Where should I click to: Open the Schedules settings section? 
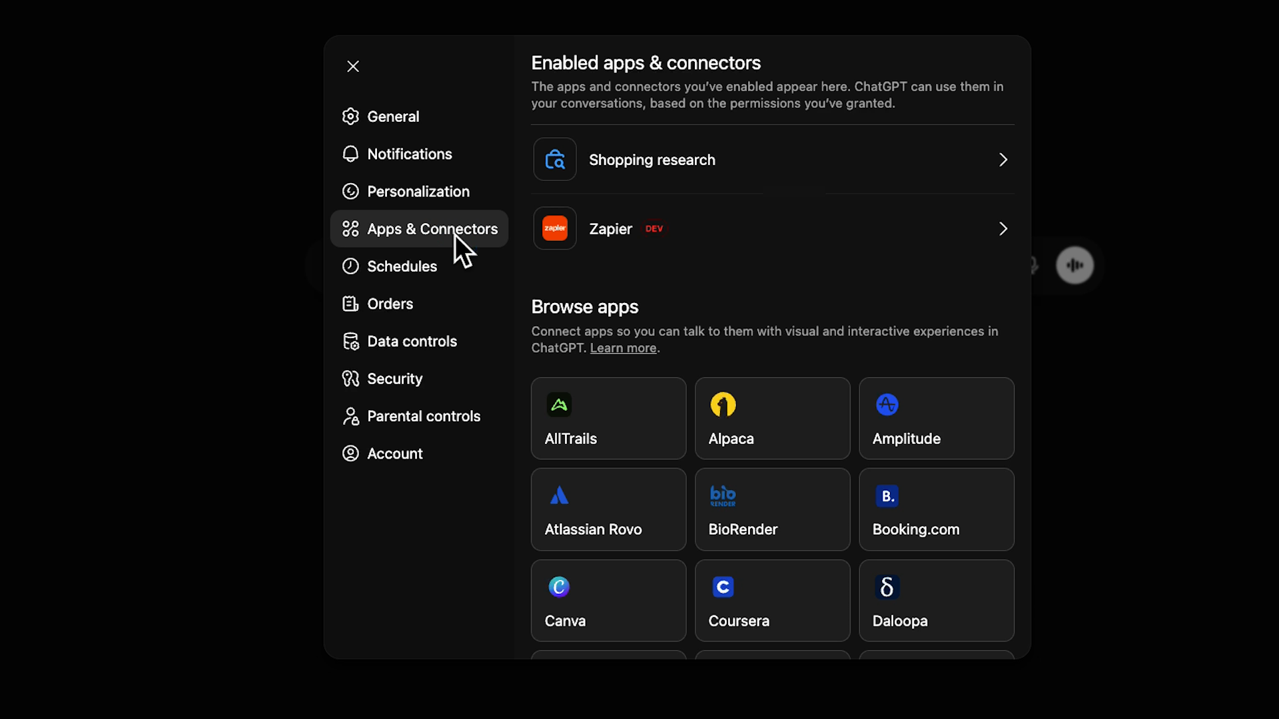(x=402, y=266)
